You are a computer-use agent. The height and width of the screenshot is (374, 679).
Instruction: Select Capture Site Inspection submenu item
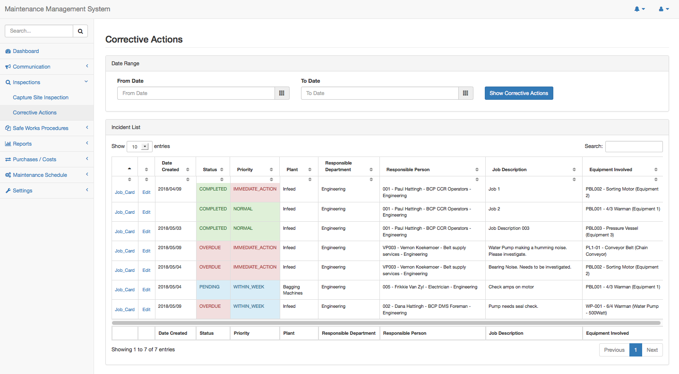[x=41, y=97]
